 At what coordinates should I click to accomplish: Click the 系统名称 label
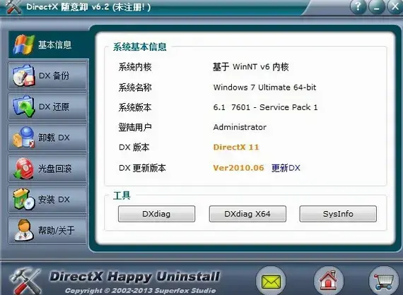pyautogui.click(x=135, y=88)
